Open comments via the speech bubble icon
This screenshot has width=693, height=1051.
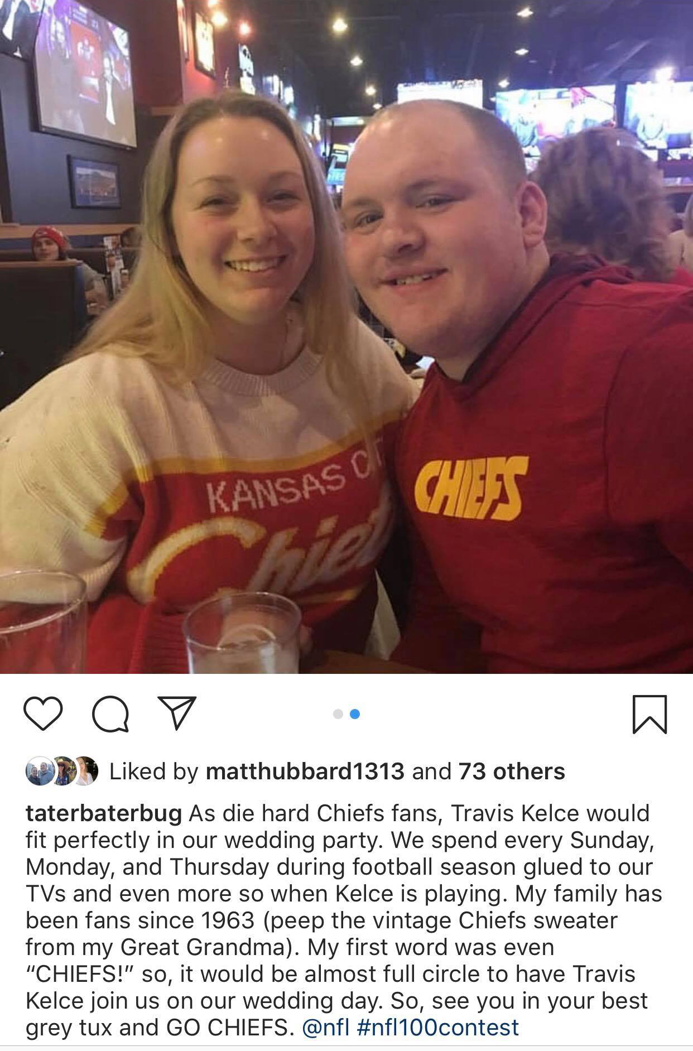coord(110,714)
